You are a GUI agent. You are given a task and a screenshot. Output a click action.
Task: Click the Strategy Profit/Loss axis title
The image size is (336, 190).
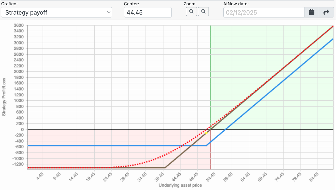click(4, 97)
